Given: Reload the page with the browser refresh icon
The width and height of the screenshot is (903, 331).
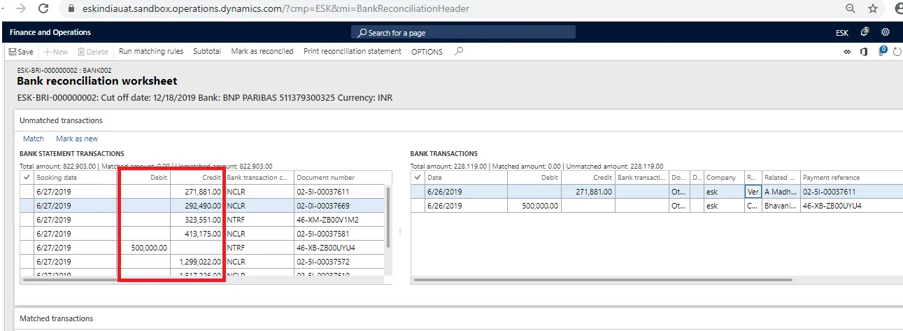Looking at the screenshot, I should coord(43,9).
